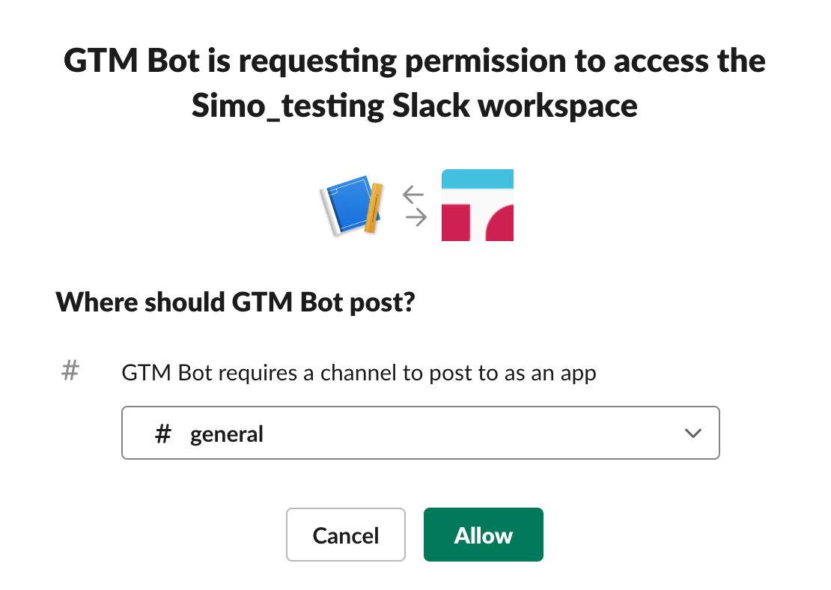Click the word 'Allow' on green button
The height and width of the screenshot is (590, 831).
coord(484,535)
